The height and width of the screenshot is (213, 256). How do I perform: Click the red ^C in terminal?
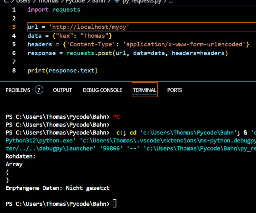[x=117, y=117]
